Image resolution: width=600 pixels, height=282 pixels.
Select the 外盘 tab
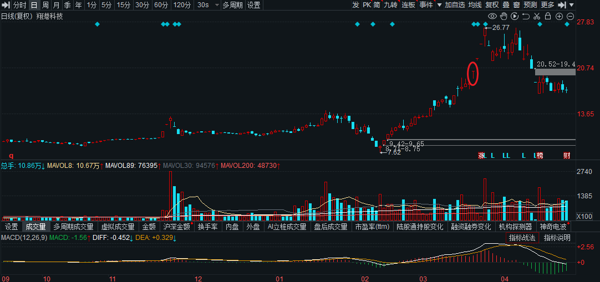253,227
